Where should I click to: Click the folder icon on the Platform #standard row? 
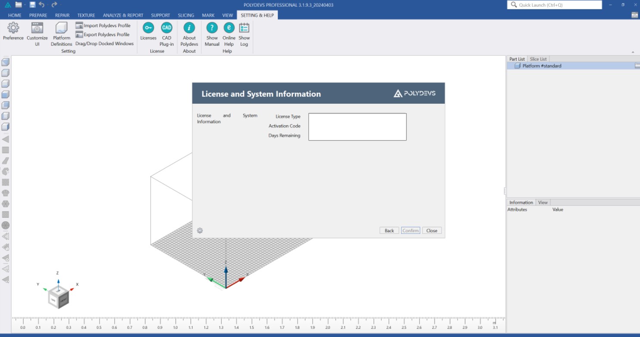click(637, 66)
